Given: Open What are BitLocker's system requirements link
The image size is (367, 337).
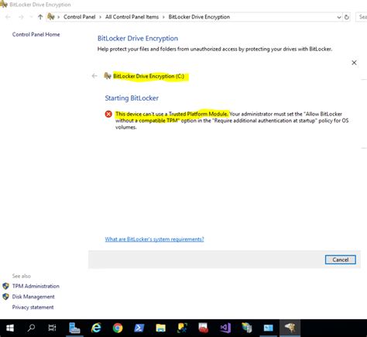Looking at the screenshot, I should (154, 239).
